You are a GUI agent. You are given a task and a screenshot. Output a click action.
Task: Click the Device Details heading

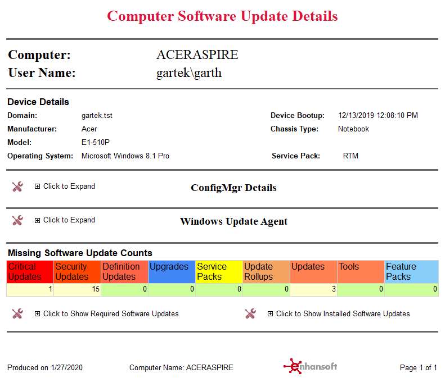[38, 102]
